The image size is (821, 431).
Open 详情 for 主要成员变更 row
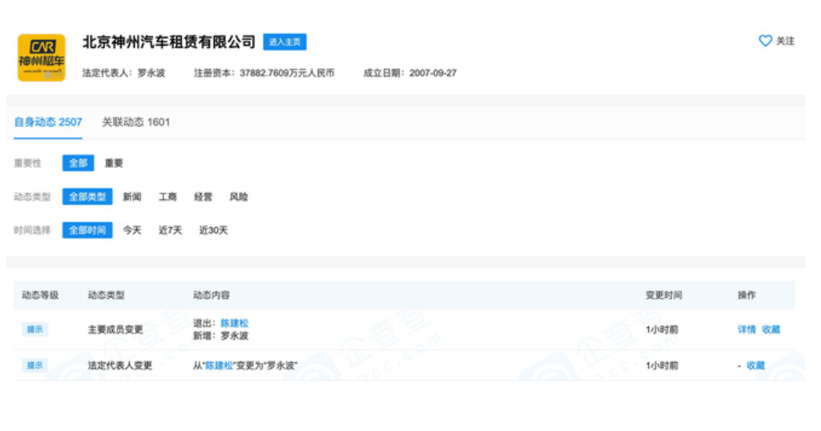[x=747, y=330]
